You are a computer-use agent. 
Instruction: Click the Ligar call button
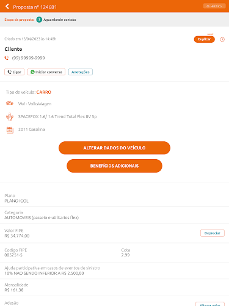(15, 72)
